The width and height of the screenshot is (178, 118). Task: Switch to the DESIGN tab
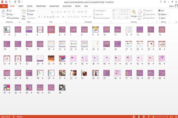tap(30, 6)
